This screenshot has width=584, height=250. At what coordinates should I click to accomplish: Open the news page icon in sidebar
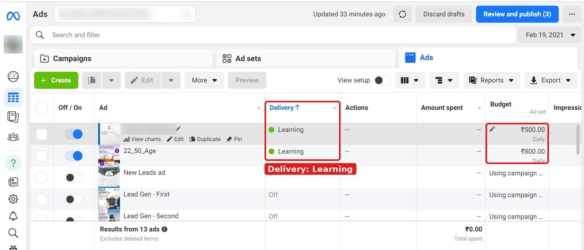click(13, 182)
